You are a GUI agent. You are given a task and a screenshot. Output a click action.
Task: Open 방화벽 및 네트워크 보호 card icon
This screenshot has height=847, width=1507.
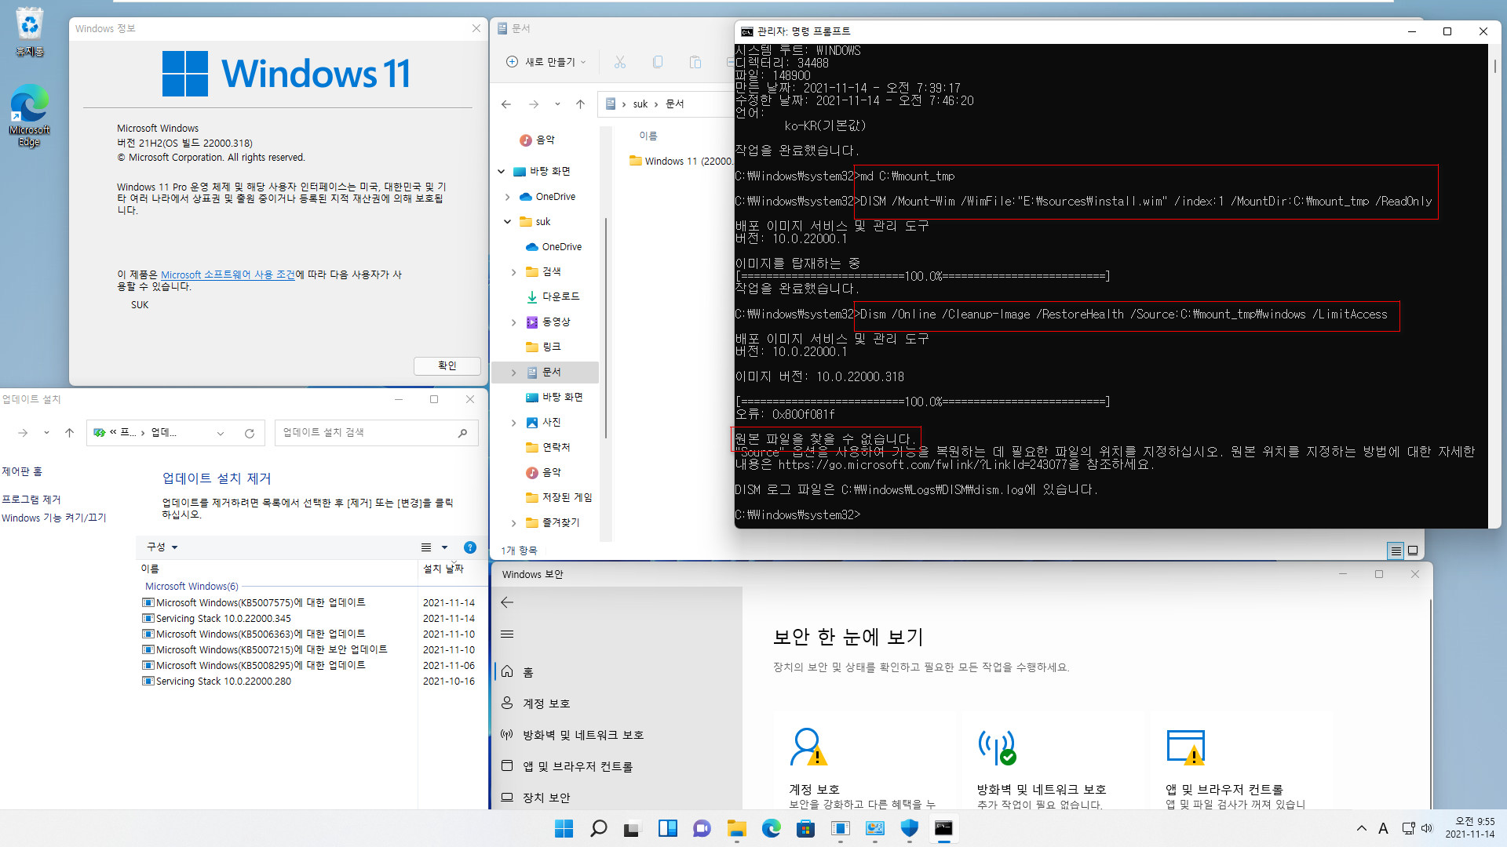click(x=997, y=747)
